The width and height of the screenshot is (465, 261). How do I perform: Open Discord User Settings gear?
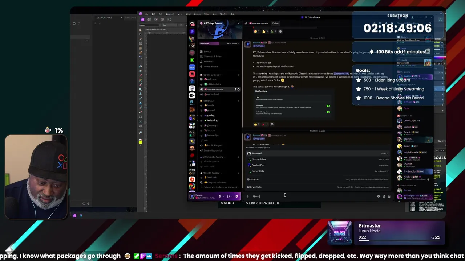236,196
